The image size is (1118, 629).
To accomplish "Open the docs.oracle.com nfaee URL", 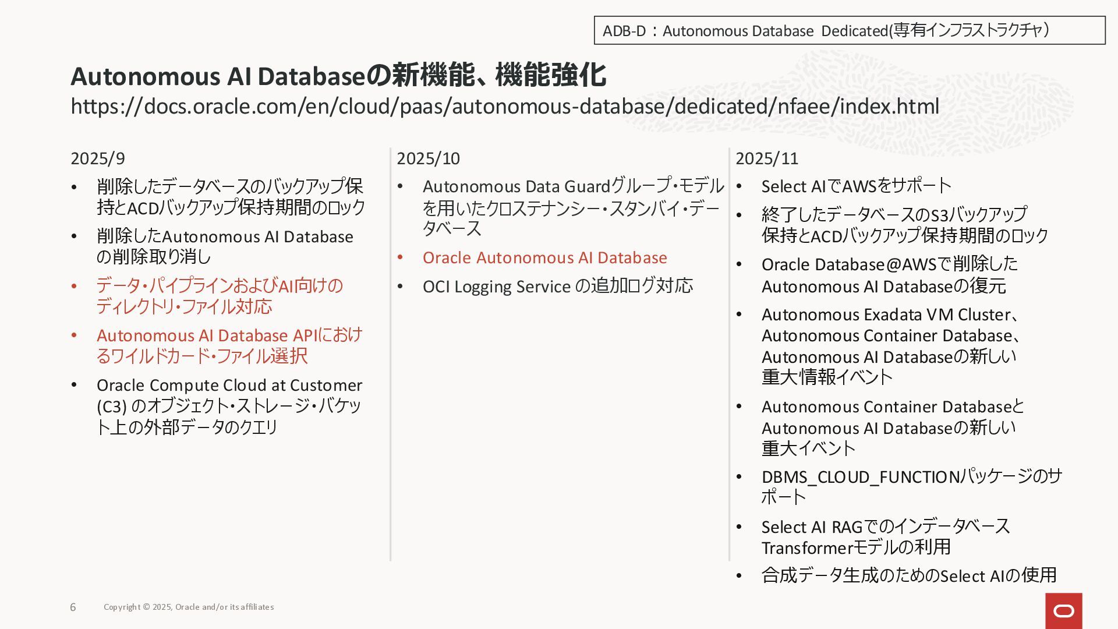I will pyautogui.click(x=504, y=107).
